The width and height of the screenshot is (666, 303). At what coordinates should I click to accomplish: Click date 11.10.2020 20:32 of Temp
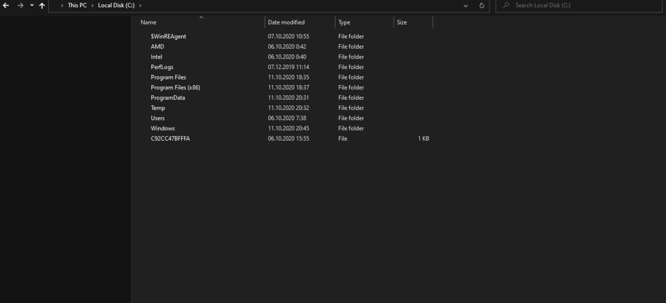pos(289,108)
